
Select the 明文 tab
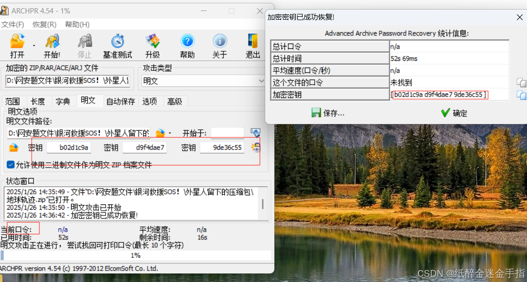pos(88,101)
